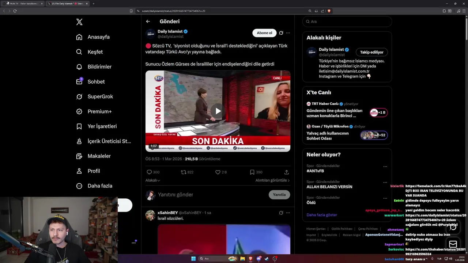
Task: Click the Grok icon beside Abone ol
Action: pyautogui.click(x=281, y=33)
